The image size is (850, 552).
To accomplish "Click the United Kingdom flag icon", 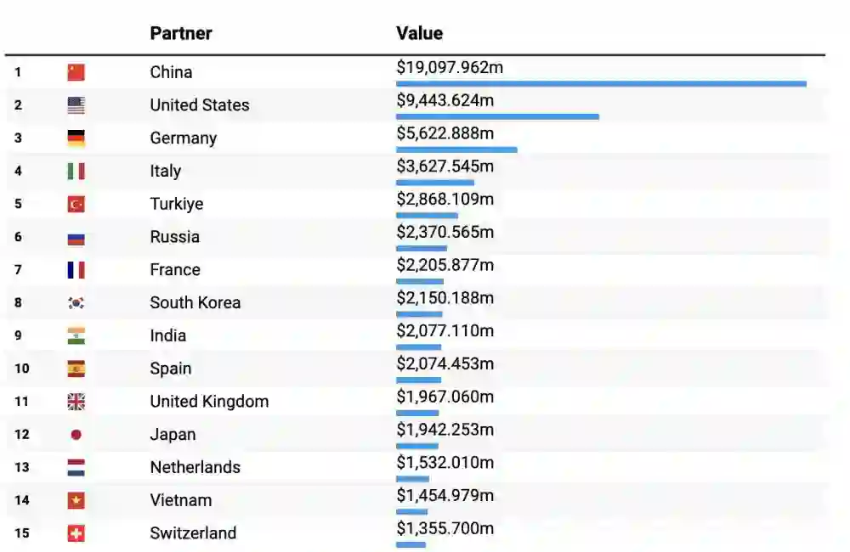I will tap(76, 402).
